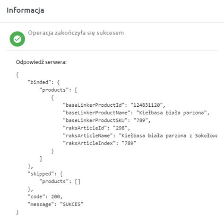The height and width of the screenshot is (222, 224).
Task: Click the 'Operacja zakończyła się sukcesem' message
Action: coord(76,33)
